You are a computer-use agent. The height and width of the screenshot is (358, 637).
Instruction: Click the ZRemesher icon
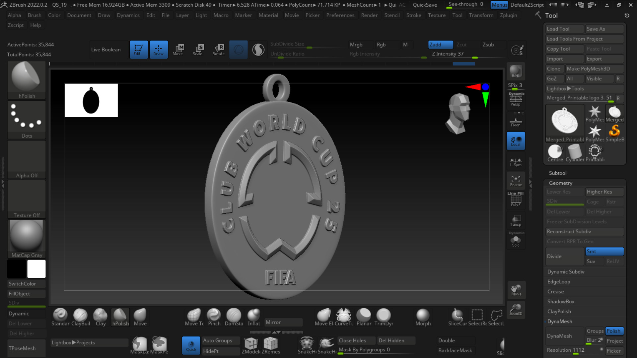(271, 346)
